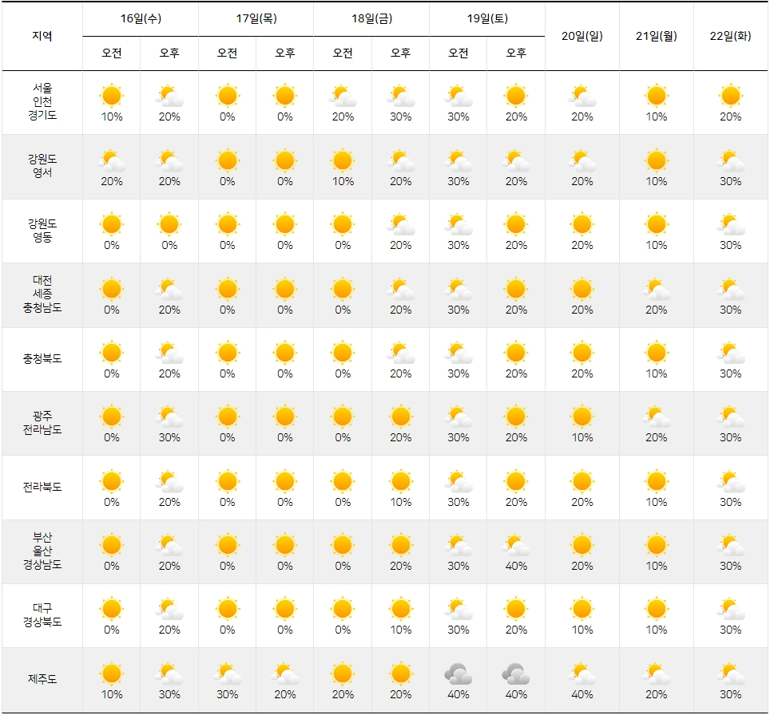Click the 40% value for 부산 울산 경상남도 19일 오후

(516, 567)
